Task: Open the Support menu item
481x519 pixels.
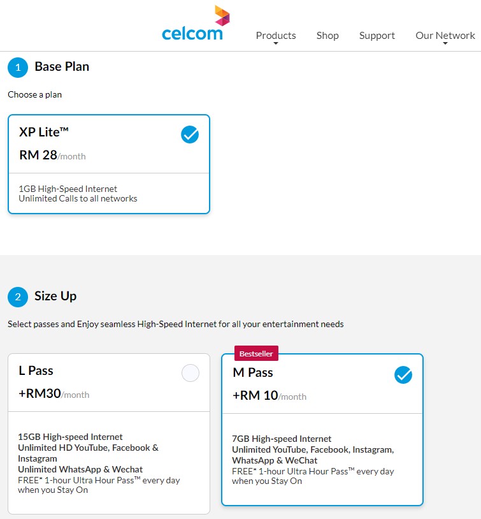Action: pos(377,36)
